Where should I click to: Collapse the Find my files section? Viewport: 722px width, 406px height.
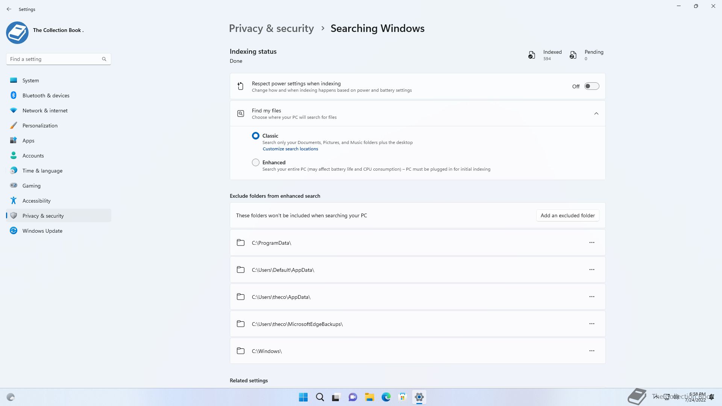point(596,114)
